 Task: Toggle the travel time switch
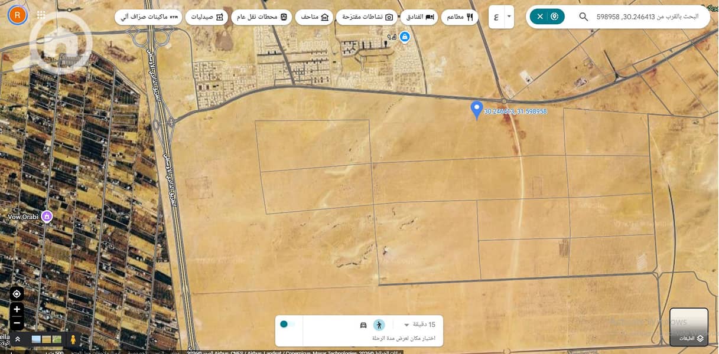click(287, 324)
